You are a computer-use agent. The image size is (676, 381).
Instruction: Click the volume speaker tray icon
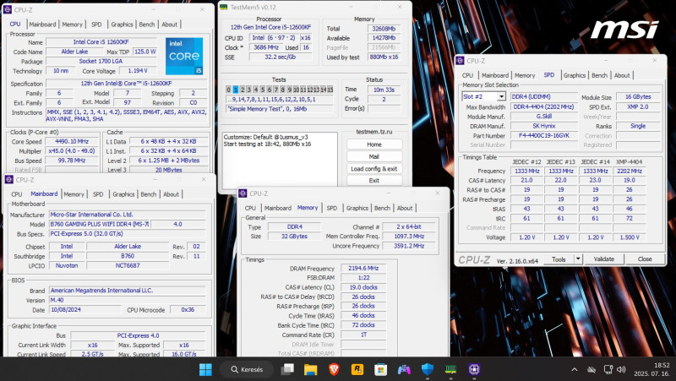tap(621, 370)
